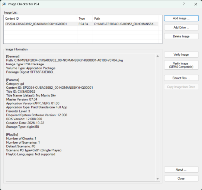Click the Add Image button
This screenshot has height=190, width=202.
[x=181, y=18]
